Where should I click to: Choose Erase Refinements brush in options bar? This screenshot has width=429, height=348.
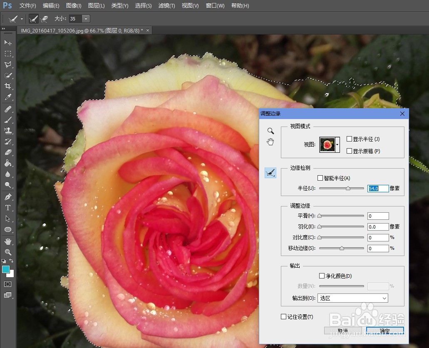[44, 19]
